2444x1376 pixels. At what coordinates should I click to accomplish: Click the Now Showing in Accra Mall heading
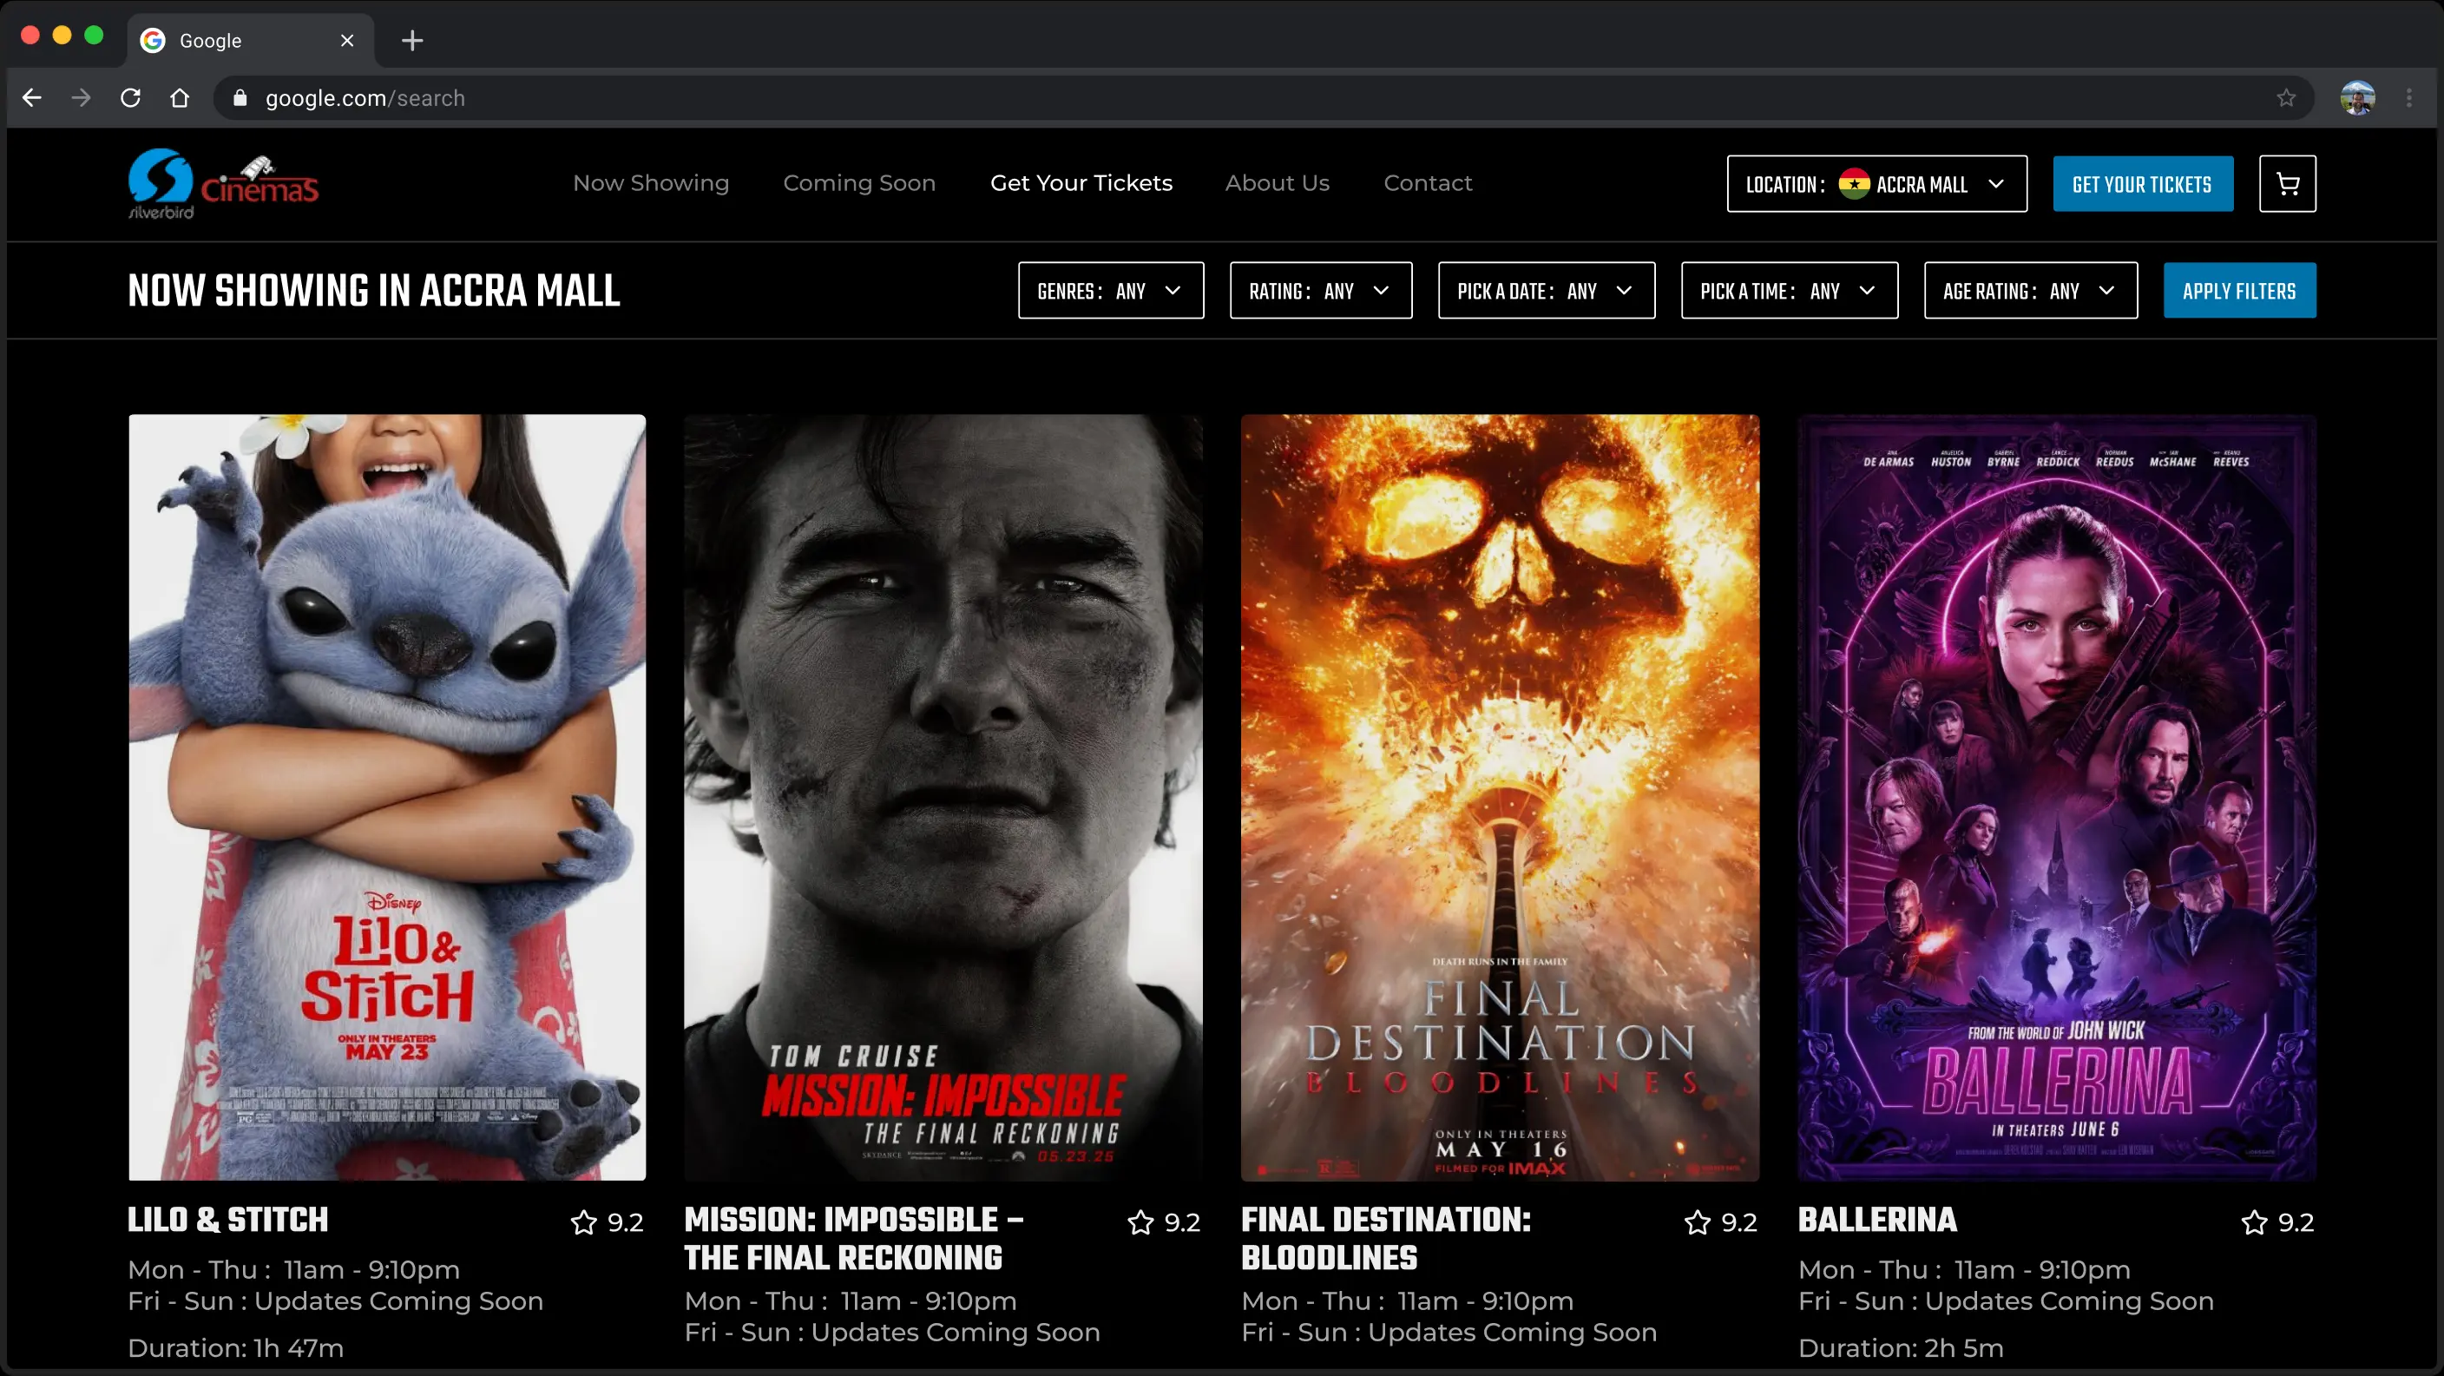(x=374, y=290)
